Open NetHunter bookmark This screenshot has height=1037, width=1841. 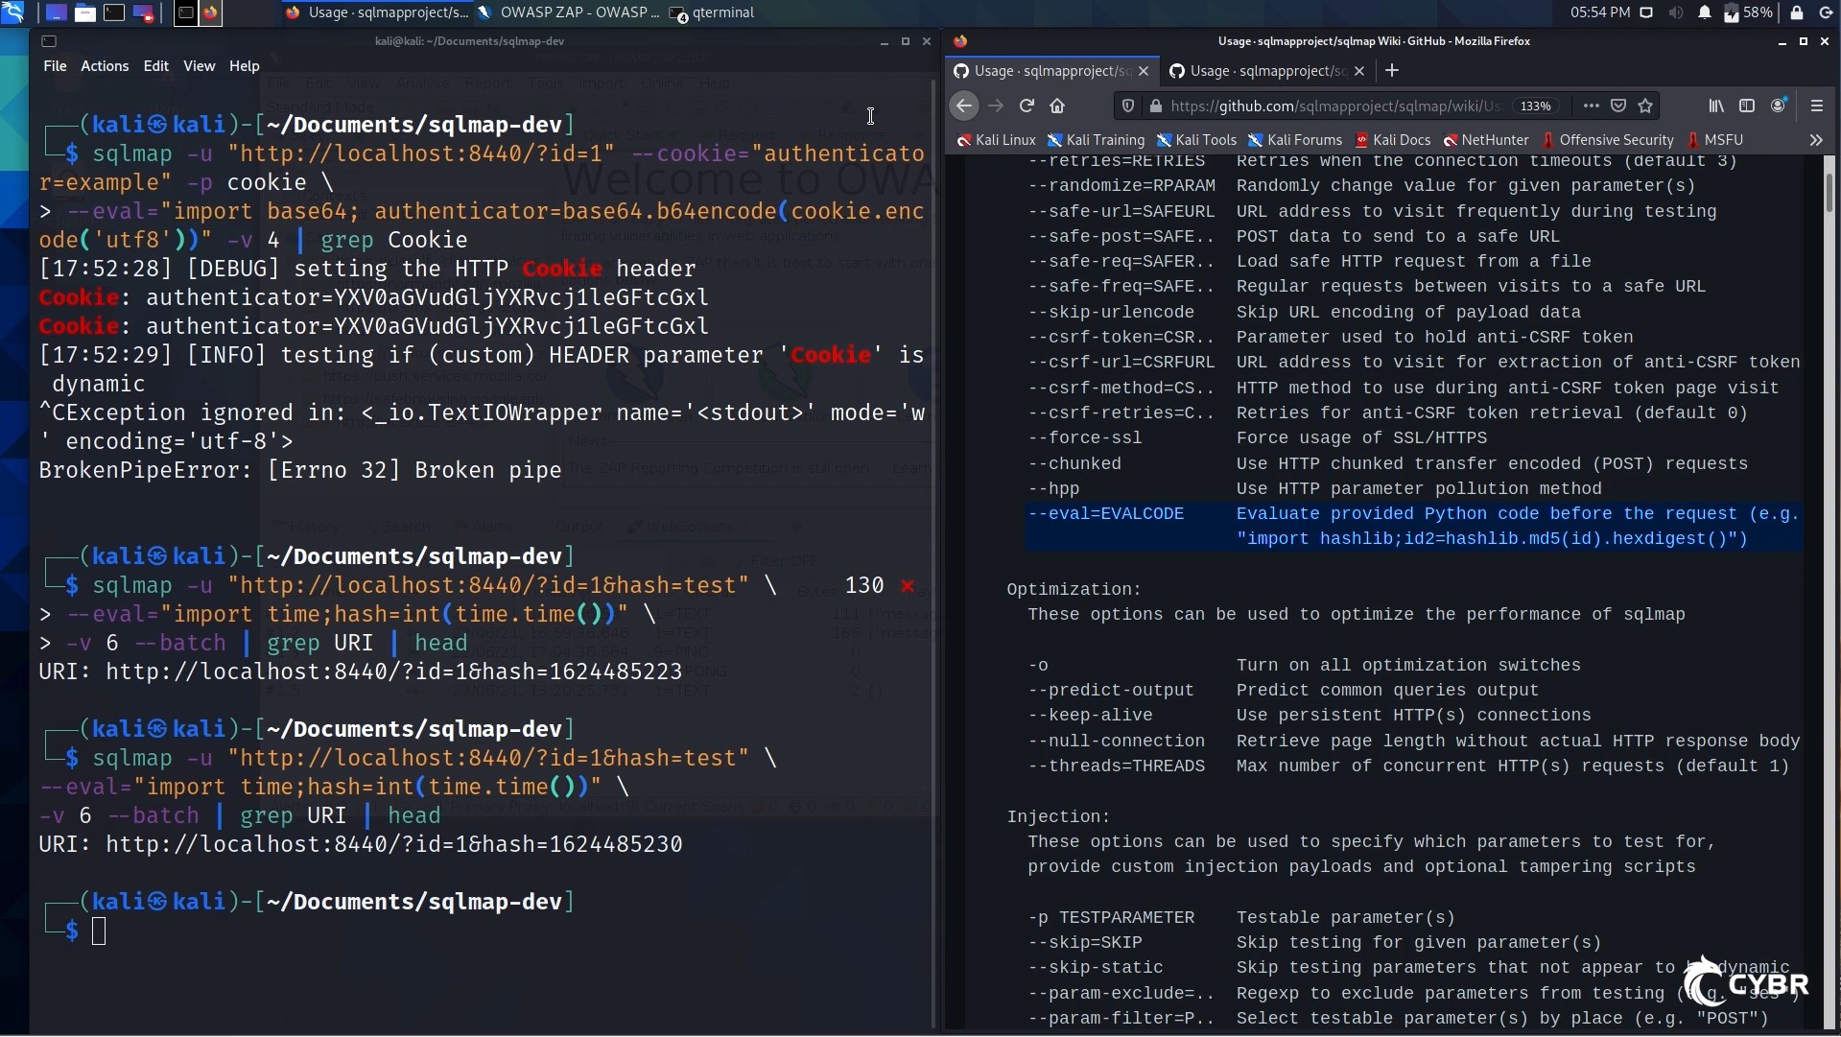point(1486,140)
